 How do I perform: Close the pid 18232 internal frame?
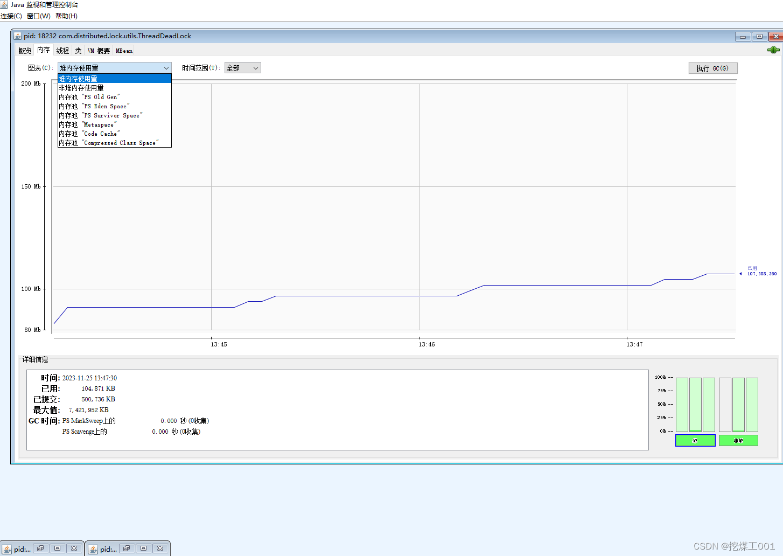(776, 37)
